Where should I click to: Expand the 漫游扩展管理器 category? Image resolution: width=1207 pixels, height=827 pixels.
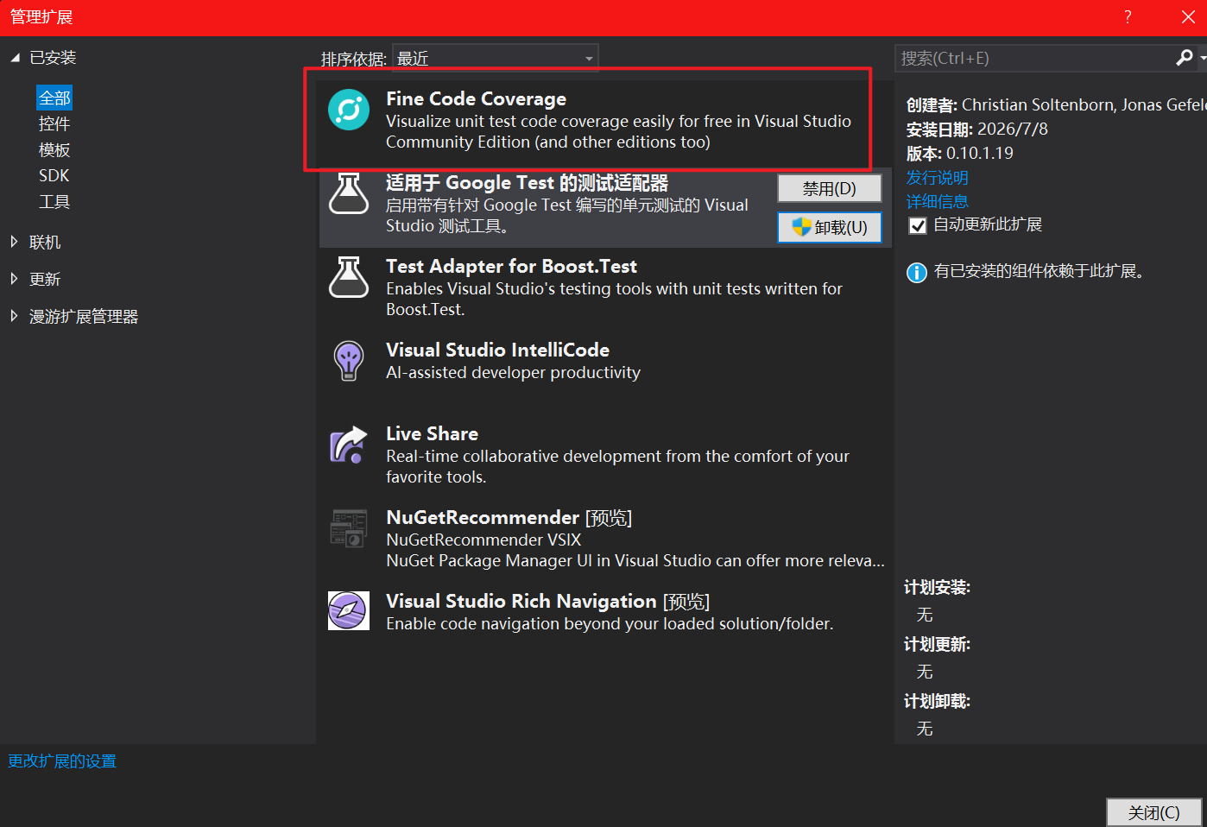pos(14,316)
